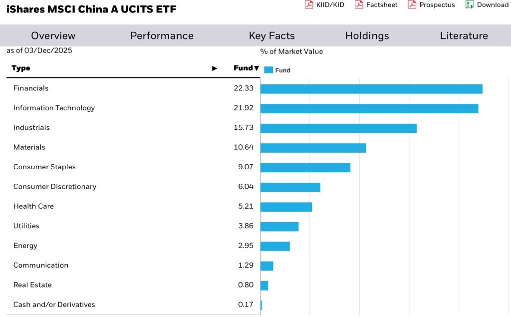
Task: Select the Holdings tab
Action: (x=367, y=36)
